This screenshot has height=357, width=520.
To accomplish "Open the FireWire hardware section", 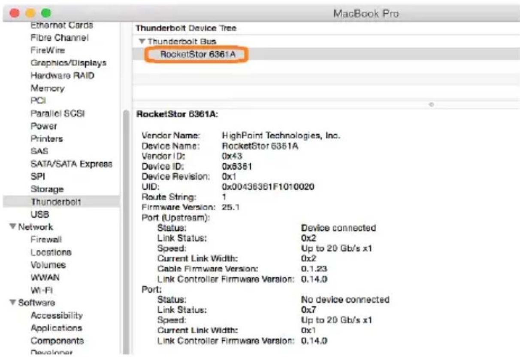I will [x=48, y=50].
